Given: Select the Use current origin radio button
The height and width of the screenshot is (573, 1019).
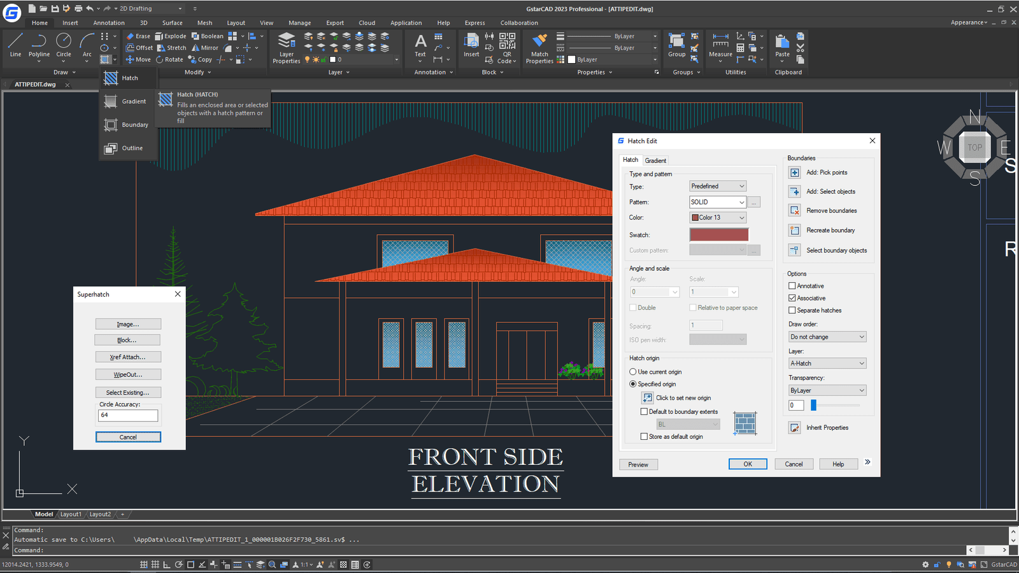Looking at the screenshot, I should (x=633, y=371).
